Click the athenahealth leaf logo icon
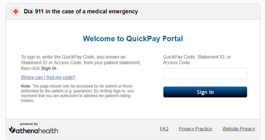 (x=12, y=130)
